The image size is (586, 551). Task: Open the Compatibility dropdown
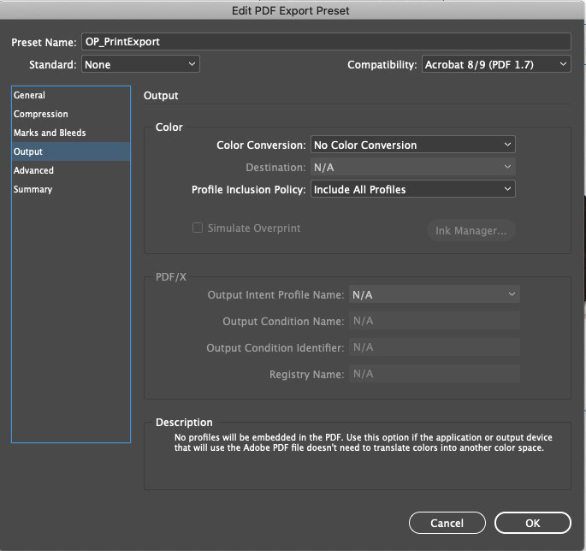pos(496,64)
